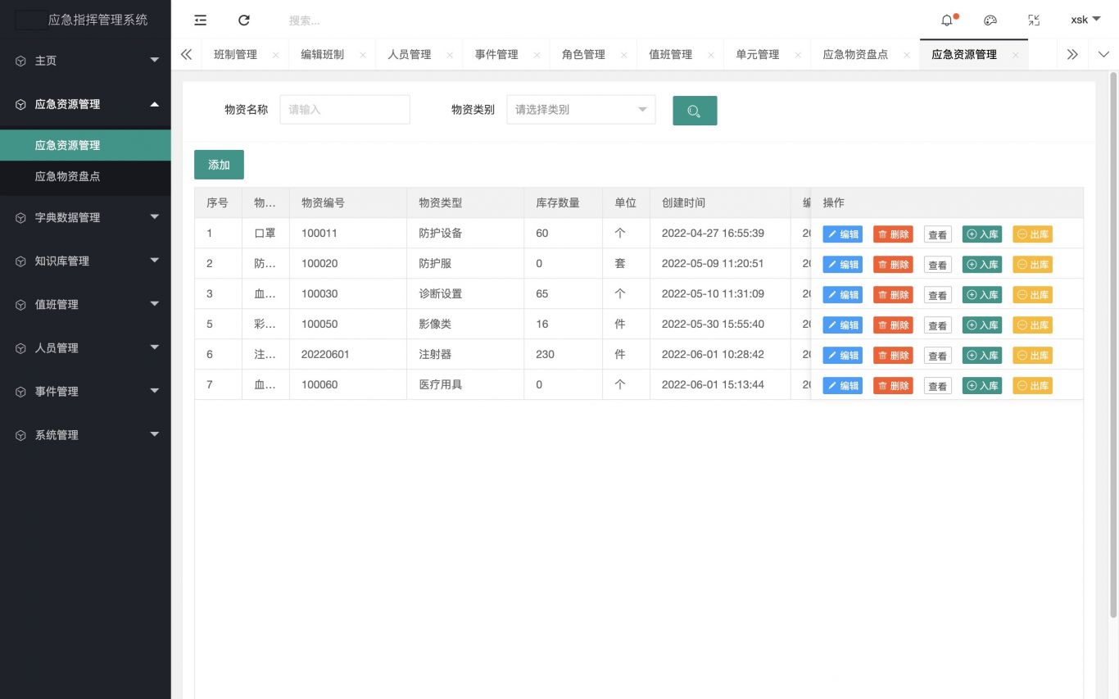Viewport: 1119px width, 699px height.
Task: Collapse the sidebar with the menu fold icon
Action: click(x=200, y=20)
